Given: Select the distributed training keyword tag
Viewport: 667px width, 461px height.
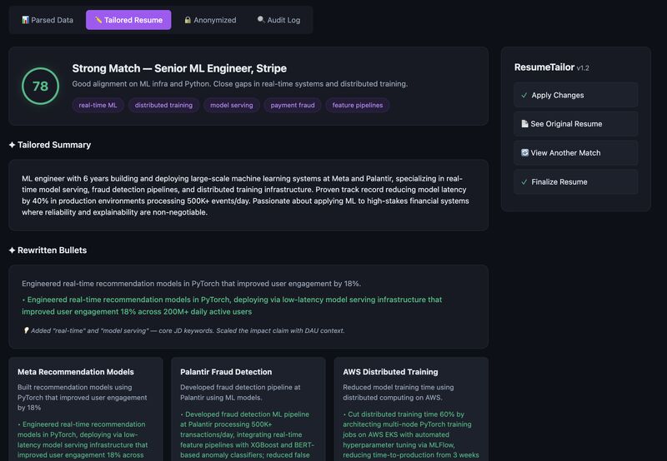Looking at the screenshot, I should 163,105.
